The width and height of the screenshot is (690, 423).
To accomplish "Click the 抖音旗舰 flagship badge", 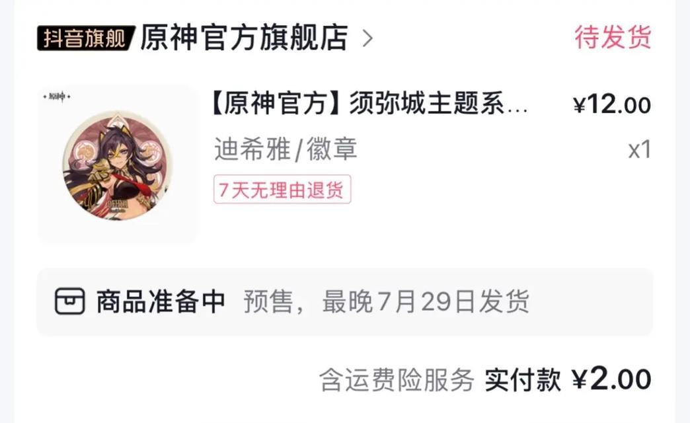I will (85, 38).
